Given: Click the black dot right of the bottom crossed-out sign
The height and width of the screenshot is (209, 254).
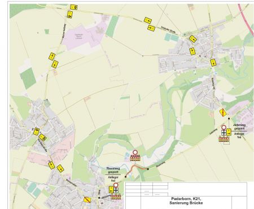Looking at the screenshot, I should click(x=99, y=198).
